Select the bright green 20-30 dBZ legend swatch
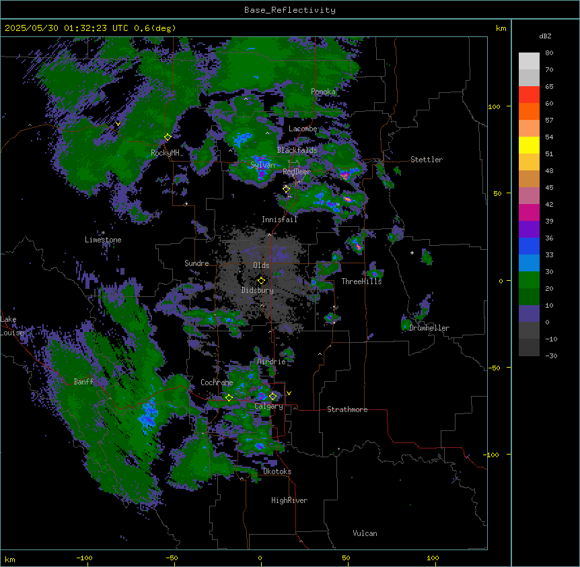Viewport: 580px width, 567px height. click(529, 280)
